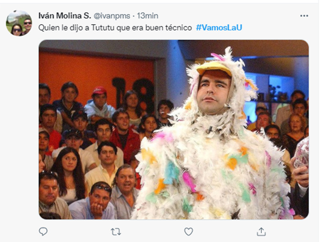Viewport: 326px width, 242px height.
Task: Click the user's round profile avatar
Action: pyautogui.click(x=19, y=23)
